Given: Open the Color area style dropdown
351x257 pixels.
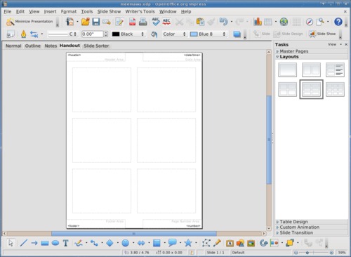Looking at the screenshot, I should pos(174,34).
